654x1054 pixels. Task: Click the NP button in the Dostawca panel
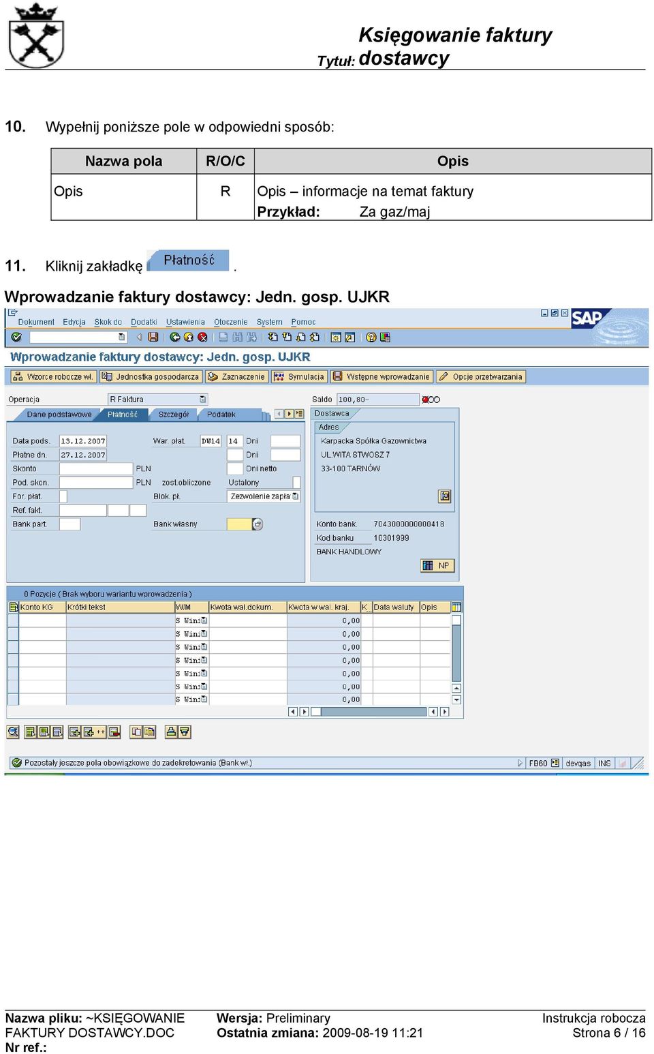click(x=437, y=565)
